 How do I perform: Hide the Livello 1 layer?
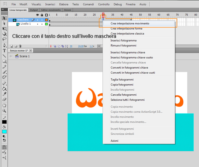click(38, 24)
